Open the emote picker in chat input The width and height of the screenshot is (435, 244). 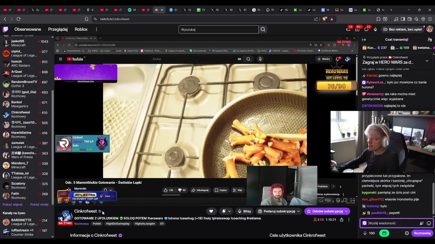429,223
